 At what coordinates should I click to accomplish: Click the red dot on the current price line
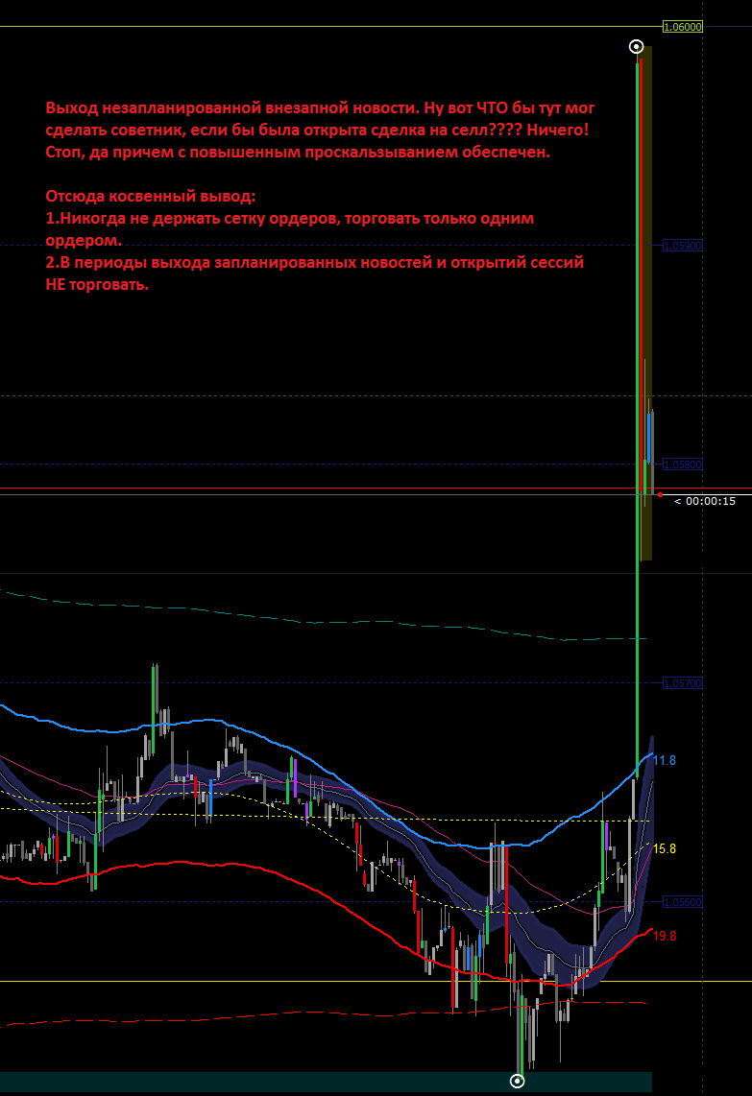[x=661, y=495]
